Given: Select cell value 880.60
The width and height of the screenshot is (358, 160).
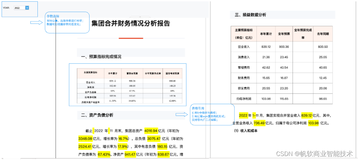Looking at the screenshot, I should coord(172,81).
